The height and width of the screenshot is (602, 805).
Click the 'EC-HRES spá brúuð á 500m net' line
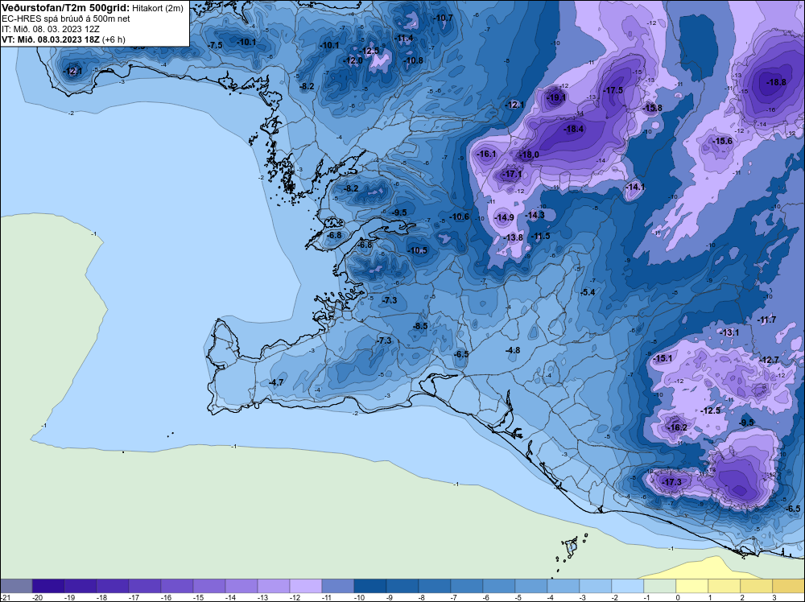click(66, 19)
